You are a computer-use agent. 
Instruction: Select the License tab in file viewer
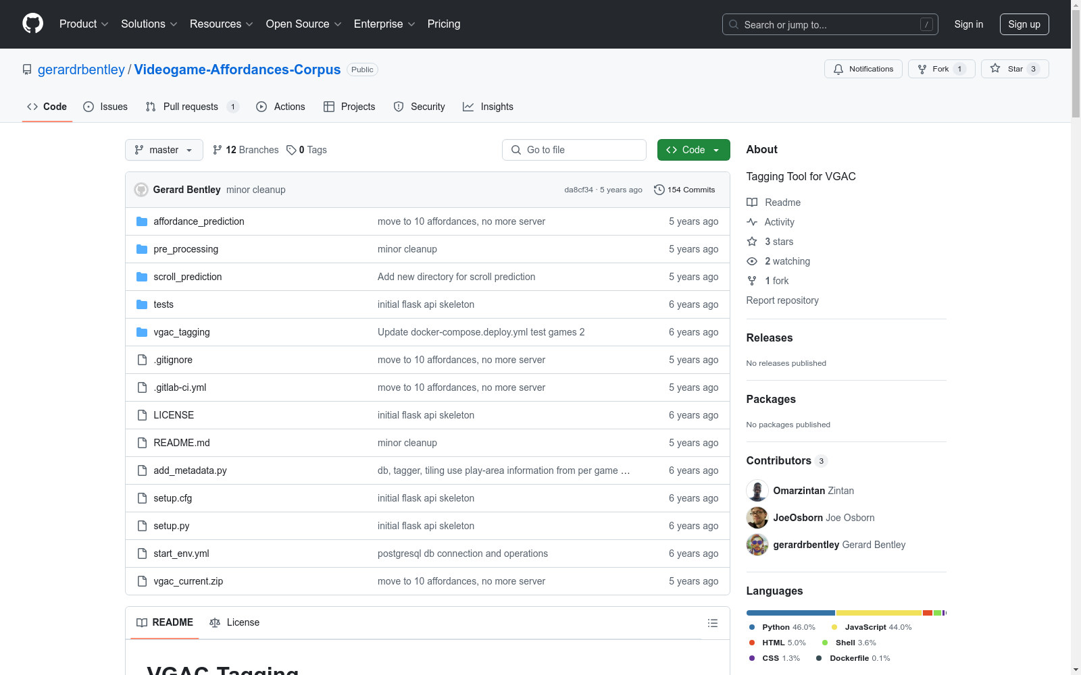[x=234, y=622]
